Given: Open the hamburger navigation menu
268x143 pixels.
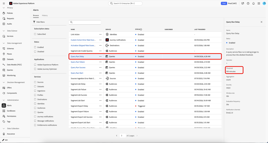Looking at the screenshot, I should coord(4,4).
